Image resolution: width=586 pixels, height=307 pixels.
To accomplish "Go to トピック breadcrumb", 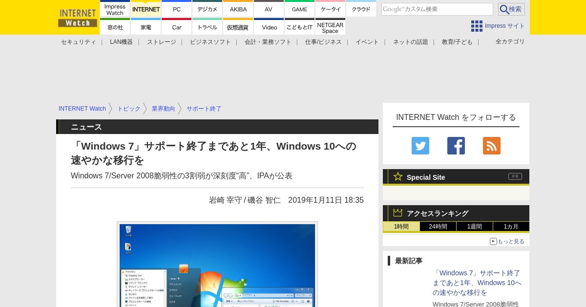I will 128,109.
